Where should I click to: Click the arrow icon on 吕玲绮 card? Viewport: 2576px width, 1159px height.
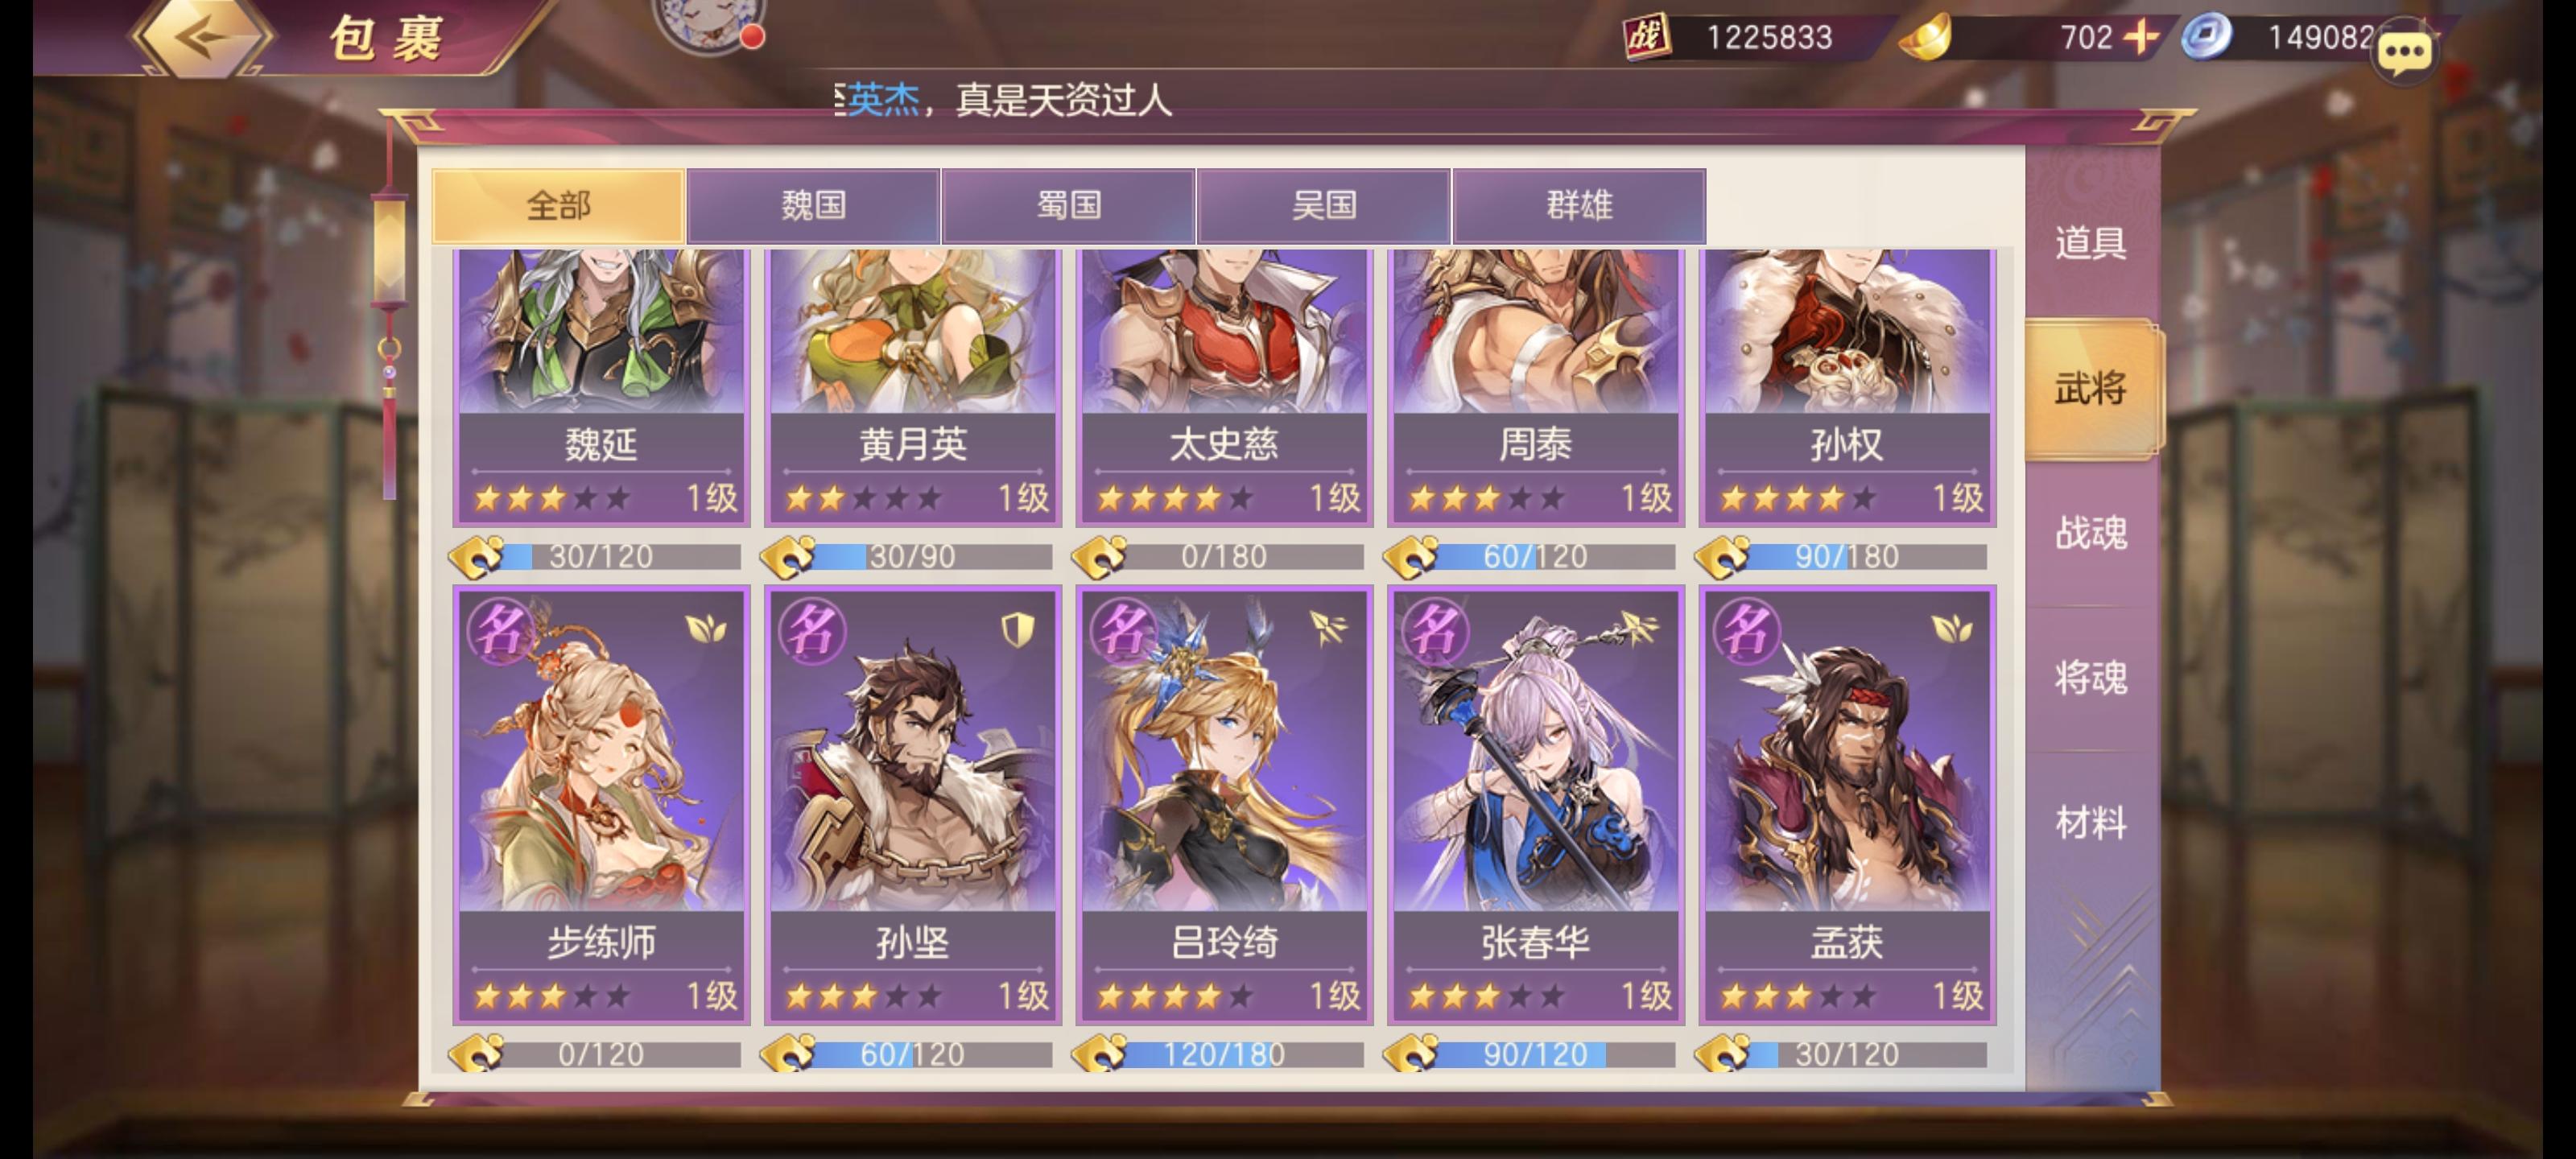coord(1329,628)
